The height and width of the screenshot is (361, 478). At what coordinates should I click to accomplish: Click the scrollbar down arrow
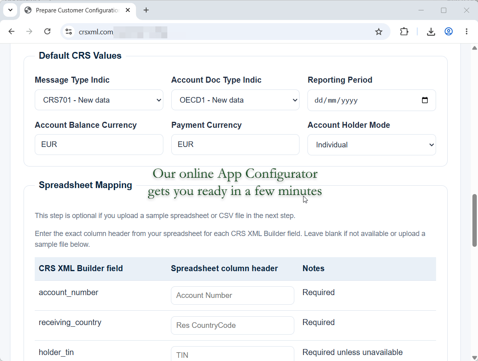coord(474,358)
